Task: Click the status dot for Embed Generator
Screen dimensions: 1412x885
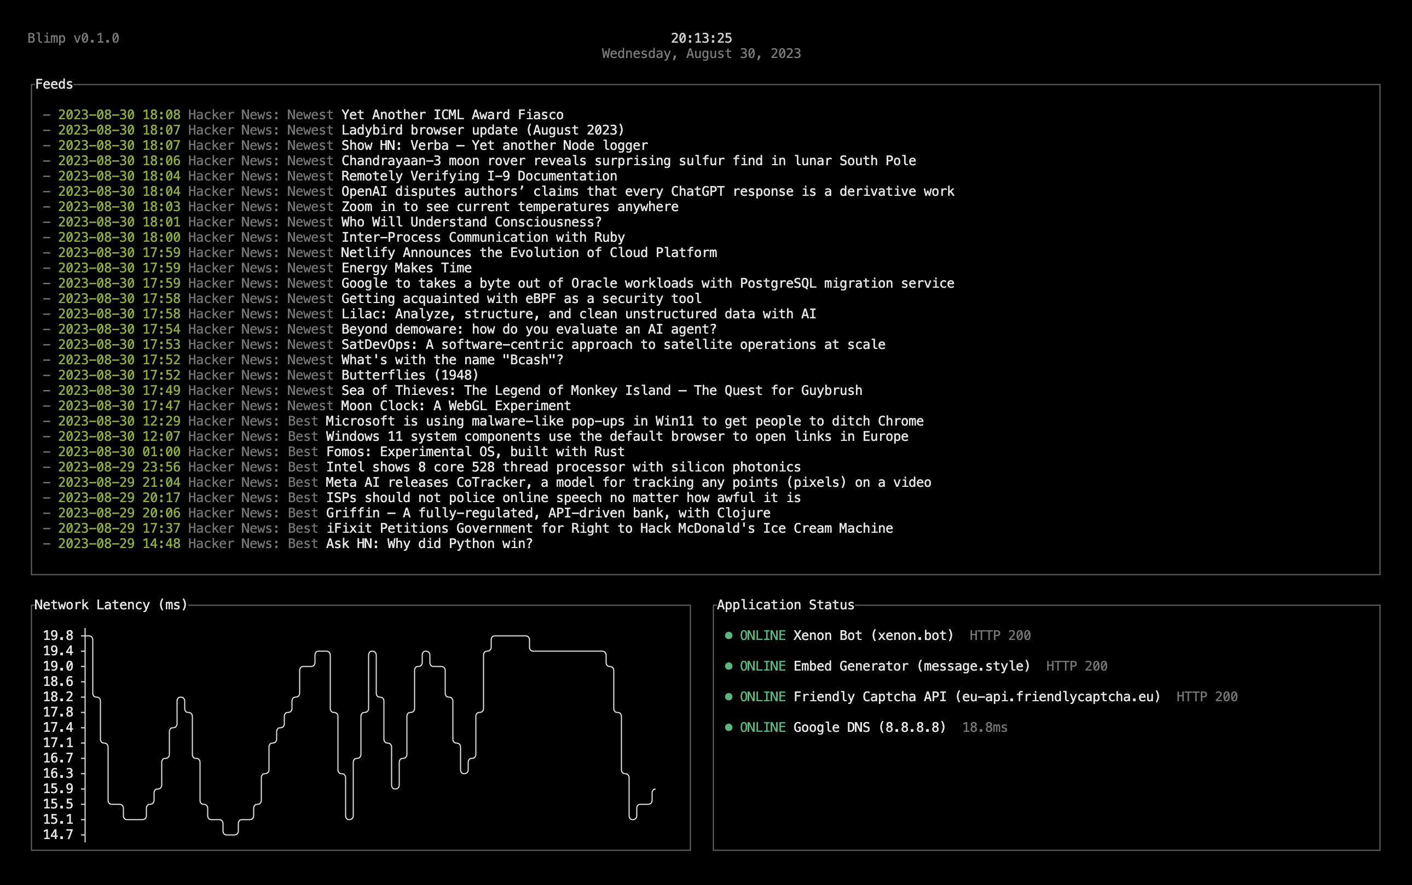Action: click(728, 666)
